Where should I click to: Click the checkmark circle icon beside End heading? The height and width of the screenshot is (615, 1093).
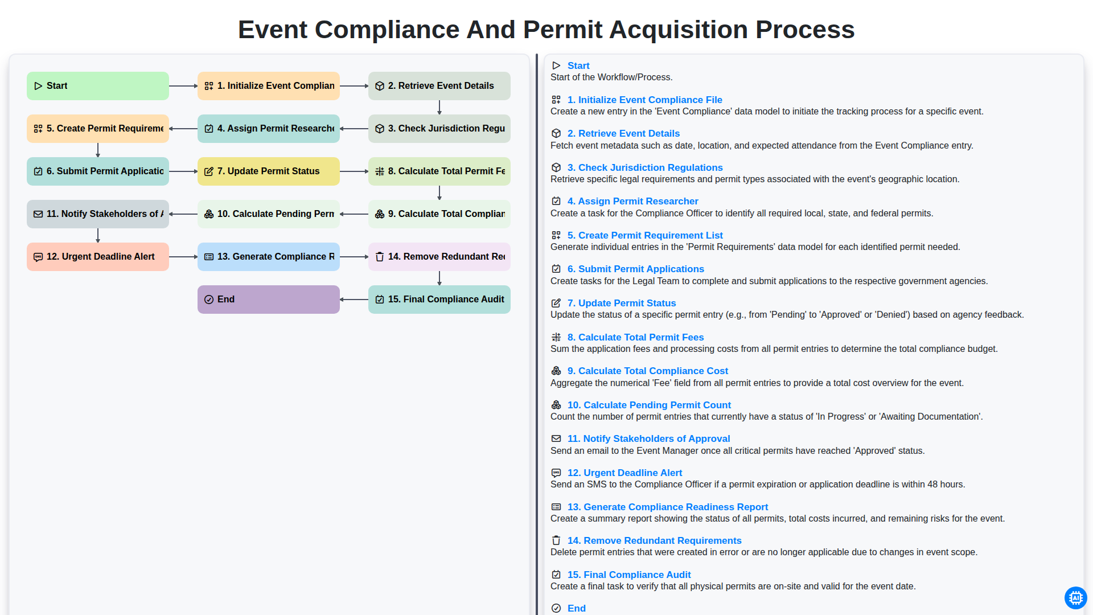(x=556, y=608)
